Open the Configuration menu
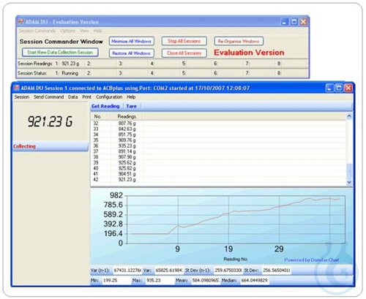Viewport: 366px width, 299px height. [x=109, y=97]
